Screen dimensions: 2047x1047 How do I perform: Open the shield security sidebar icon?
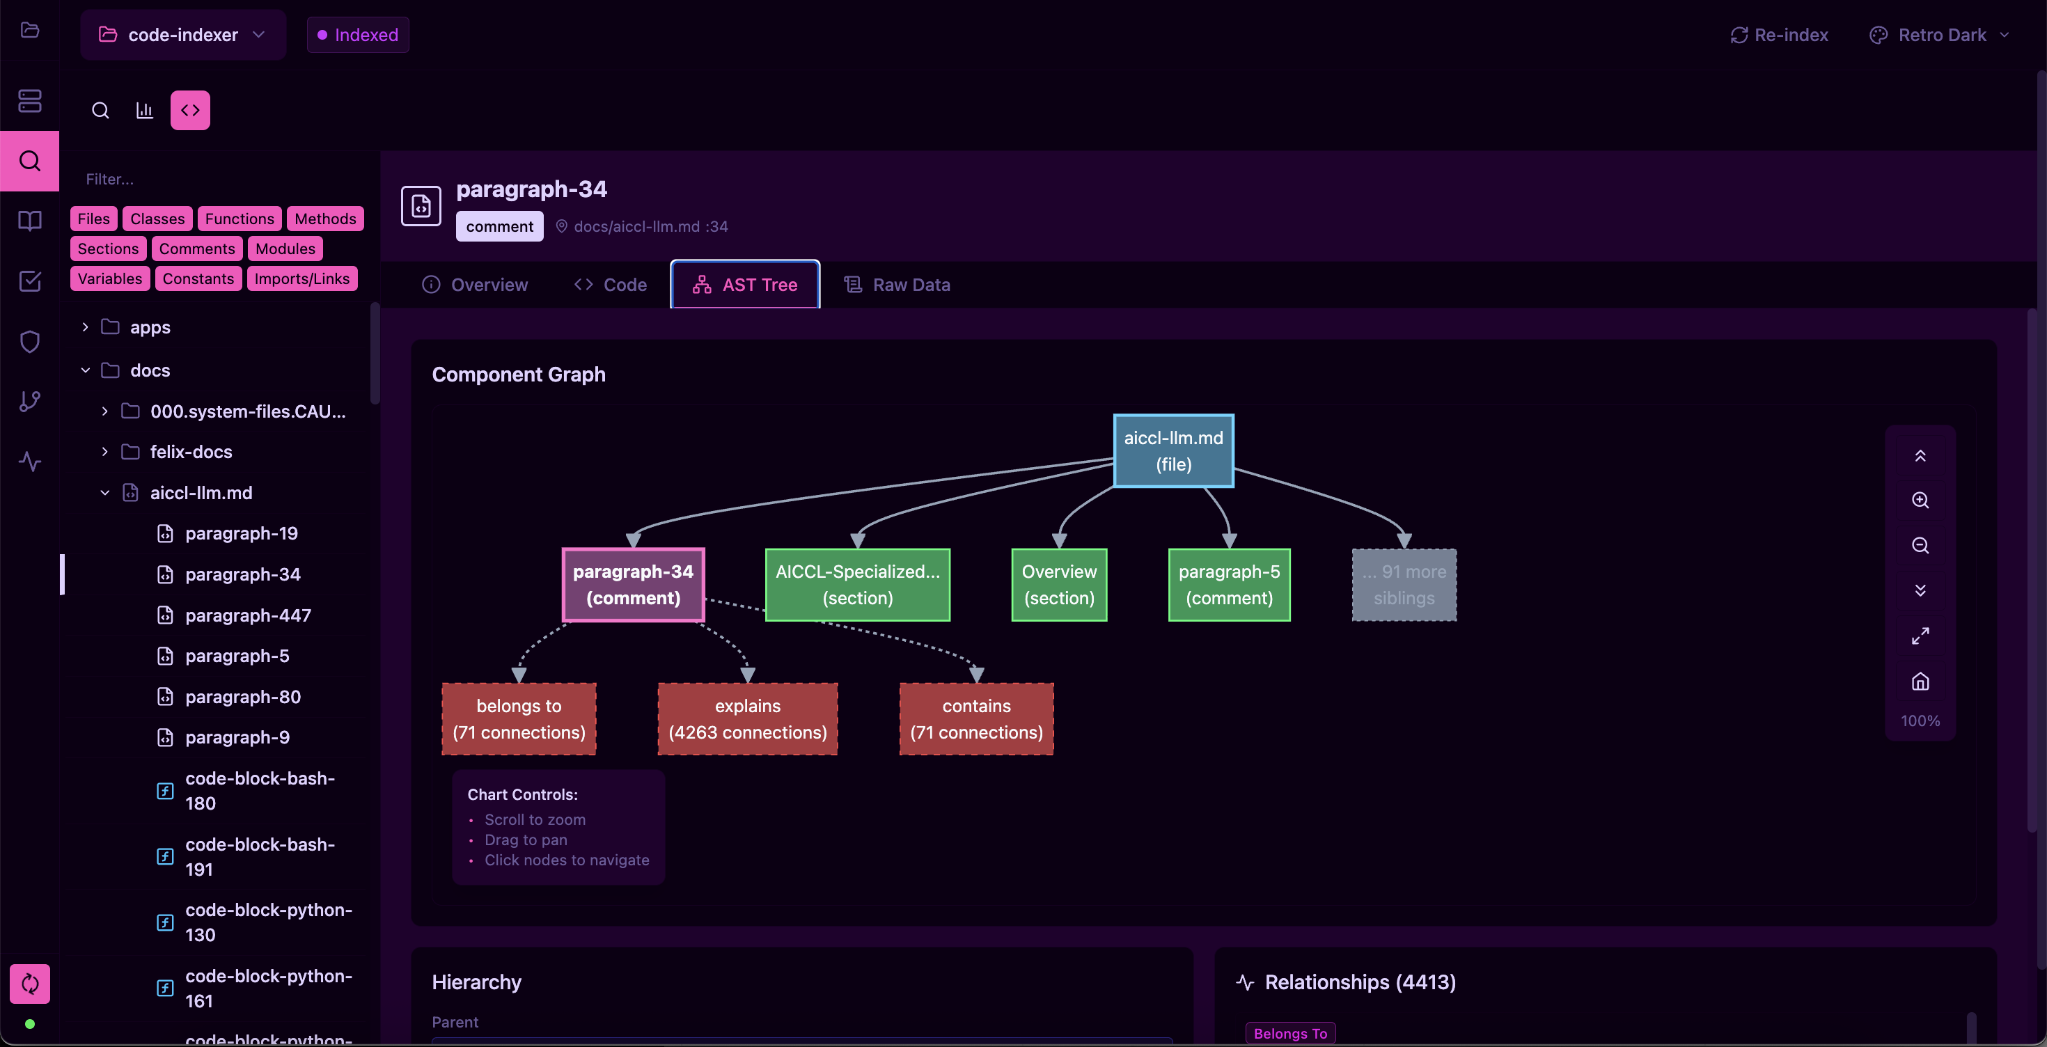(x=29, y=342)
